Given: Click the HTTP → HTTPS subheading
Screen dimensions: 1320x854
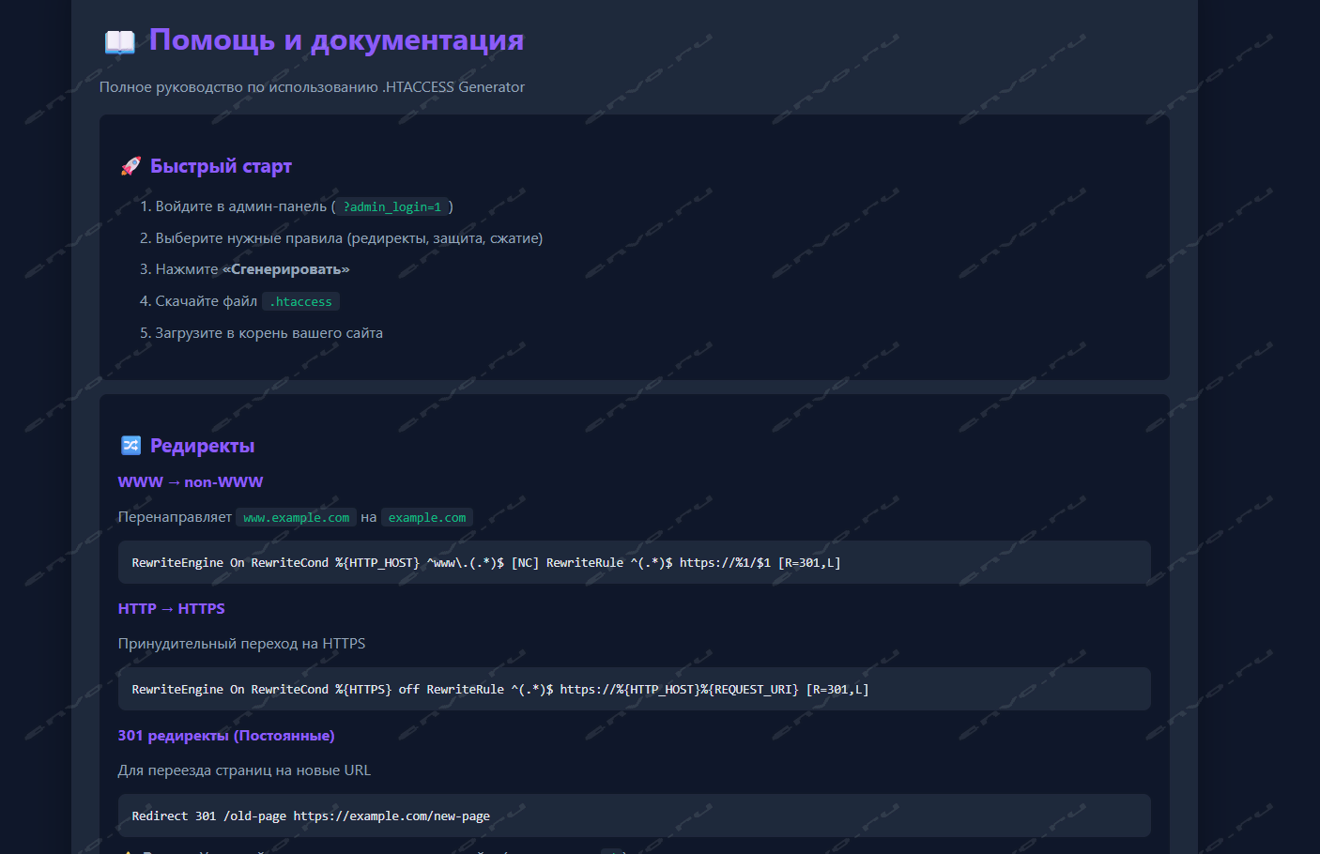Looking at the screenshot, I should click(x=172, y=609).
